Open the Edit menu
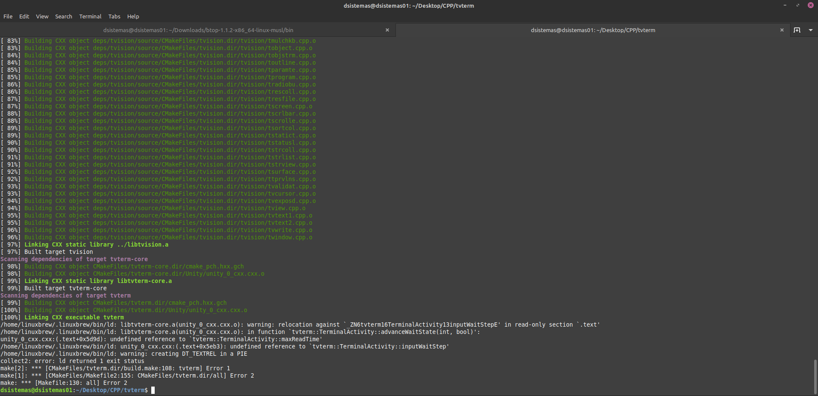Image resolution: width=818 pixels, height=396 pixels. point(24,16)
